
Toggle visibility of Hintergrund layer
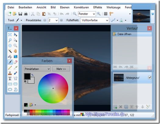tap(150, 77)
